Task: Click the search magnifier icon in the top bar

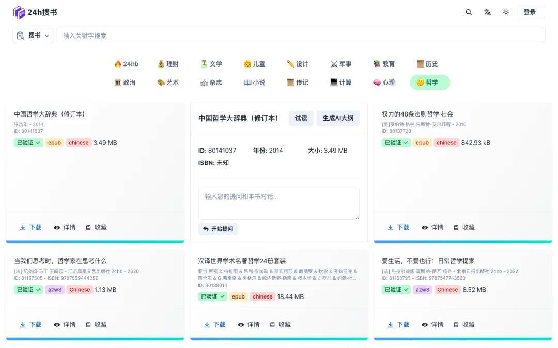Action: 469,12
